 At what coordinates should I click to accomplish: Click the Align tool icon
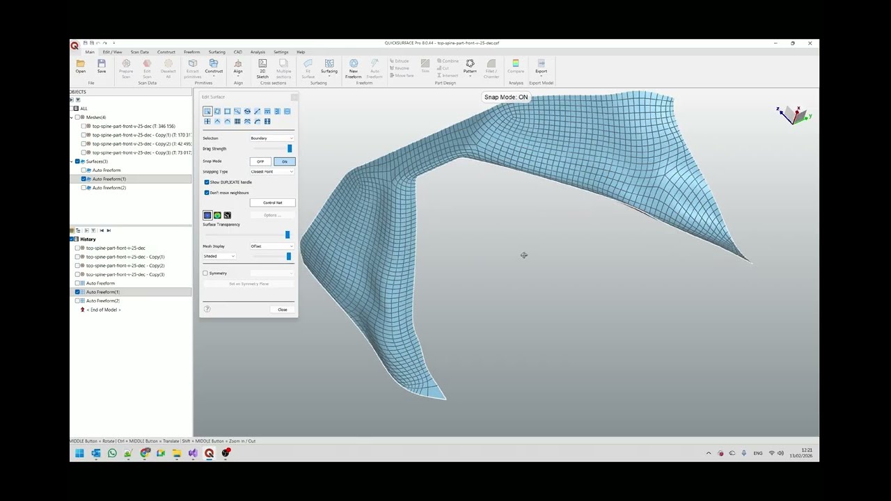pos(238,64)
